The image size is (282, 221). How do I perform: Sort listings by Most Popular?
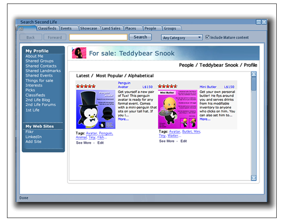point(109,76)
